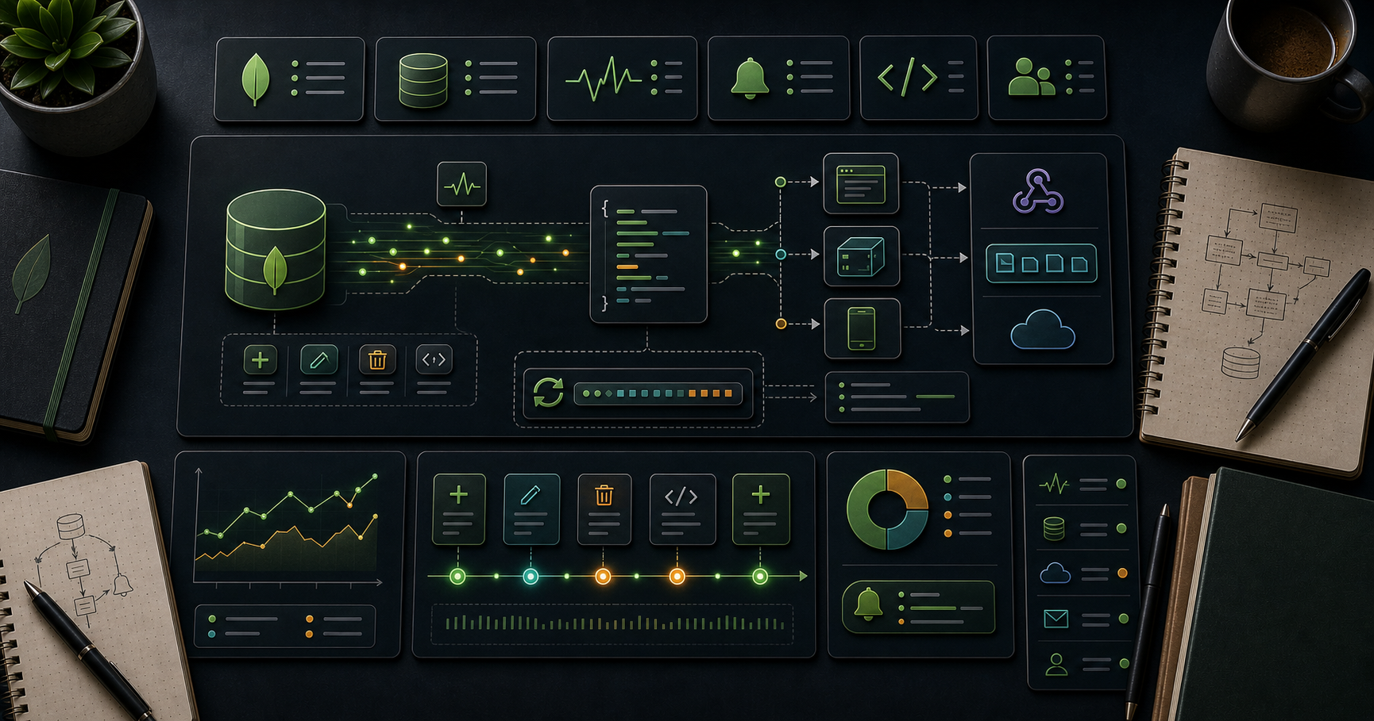Viewport: 1374px width, 721px height.
Task: Click the waveform bar under the timeline
Action: 612,623
